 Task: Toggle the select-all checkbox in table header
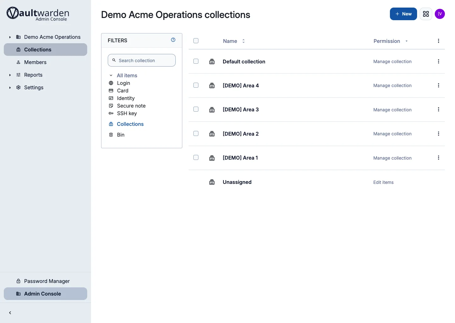point(196,41)
